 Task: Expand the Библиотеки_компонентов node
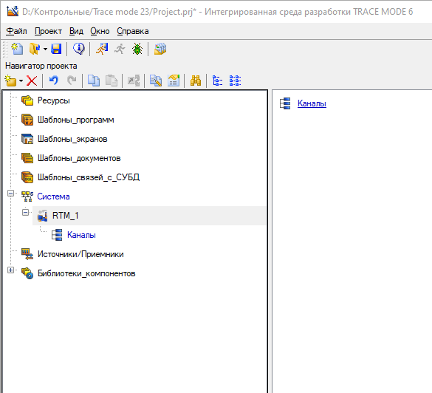pyautogui.click(x=10, y=270)
